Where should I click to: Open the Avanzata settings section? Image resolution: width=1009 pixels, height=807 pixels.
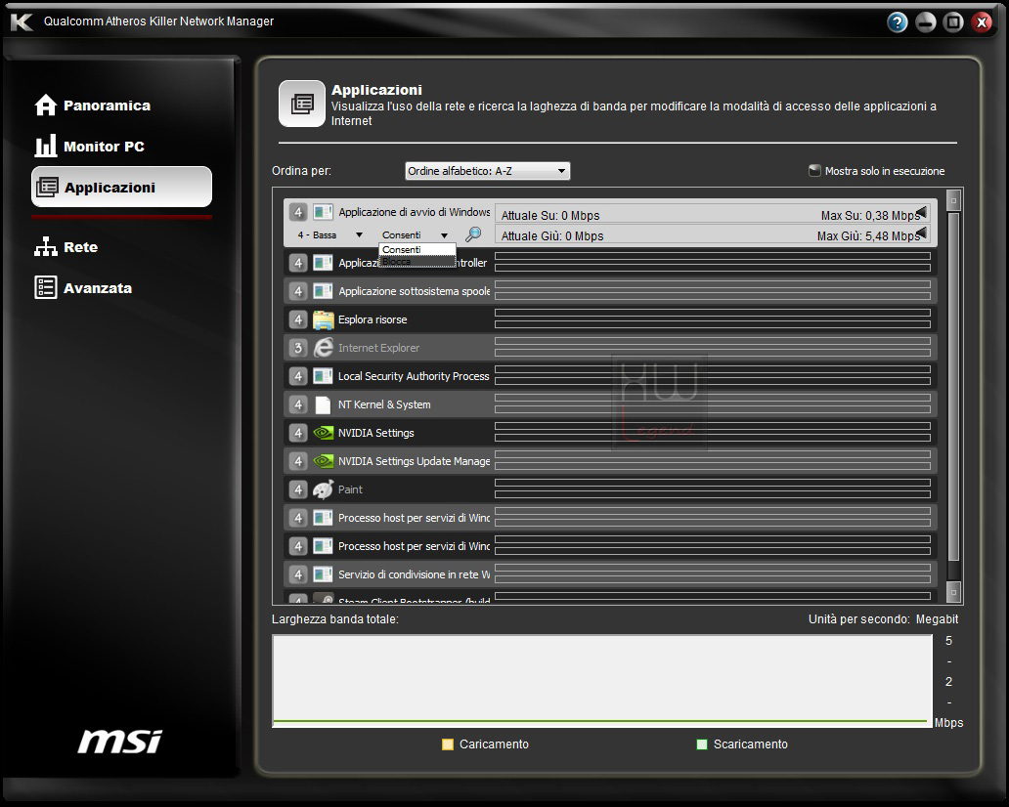click(82, 288)
